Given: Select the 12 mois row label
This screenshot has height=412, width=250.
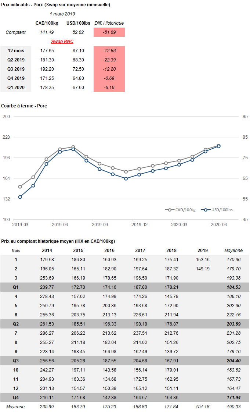Looking at the screenshot, I should click(x=16, y=51).
